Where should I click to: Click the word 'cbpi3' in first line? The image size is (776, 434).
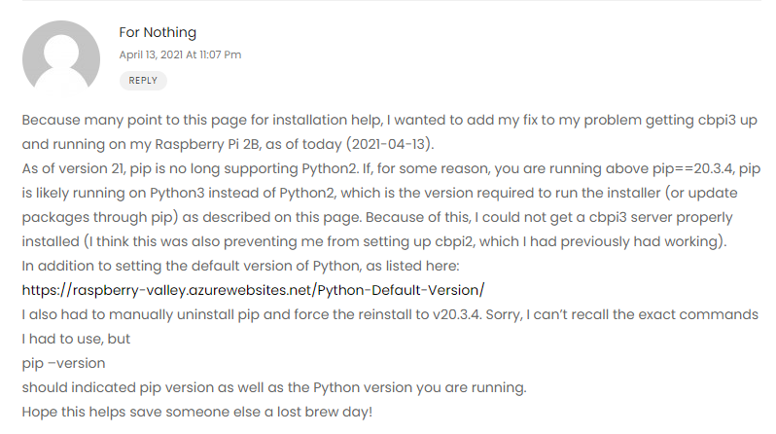717,120
